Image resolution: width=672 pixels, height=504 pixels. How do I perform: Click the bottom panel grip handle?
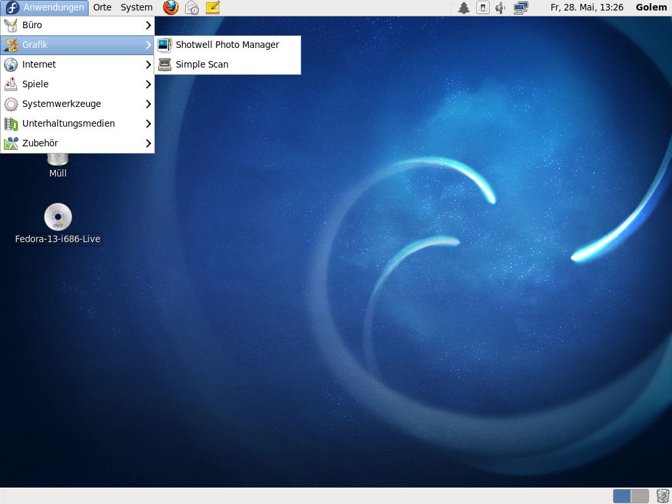(3, 496)
